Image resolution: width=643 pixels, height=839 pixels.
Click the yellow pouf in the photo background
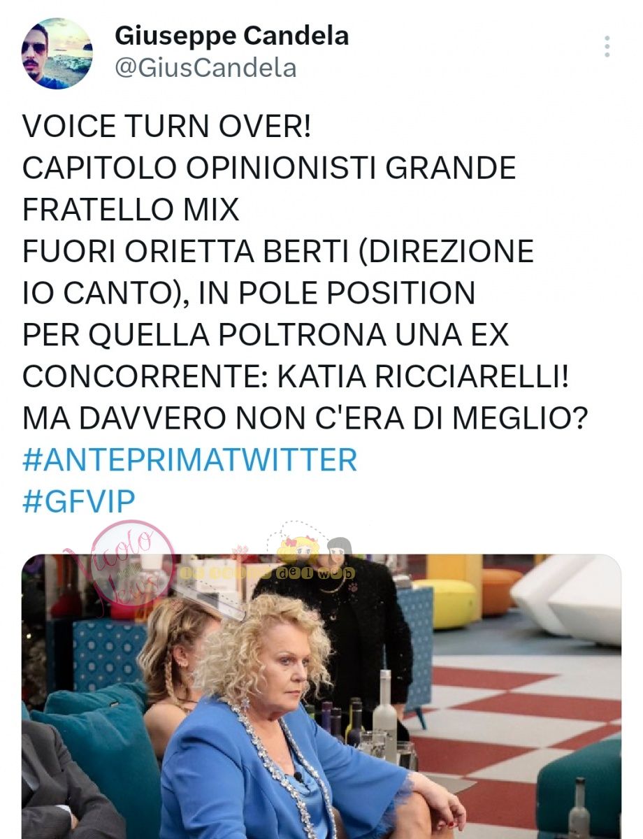pos(446,603)
